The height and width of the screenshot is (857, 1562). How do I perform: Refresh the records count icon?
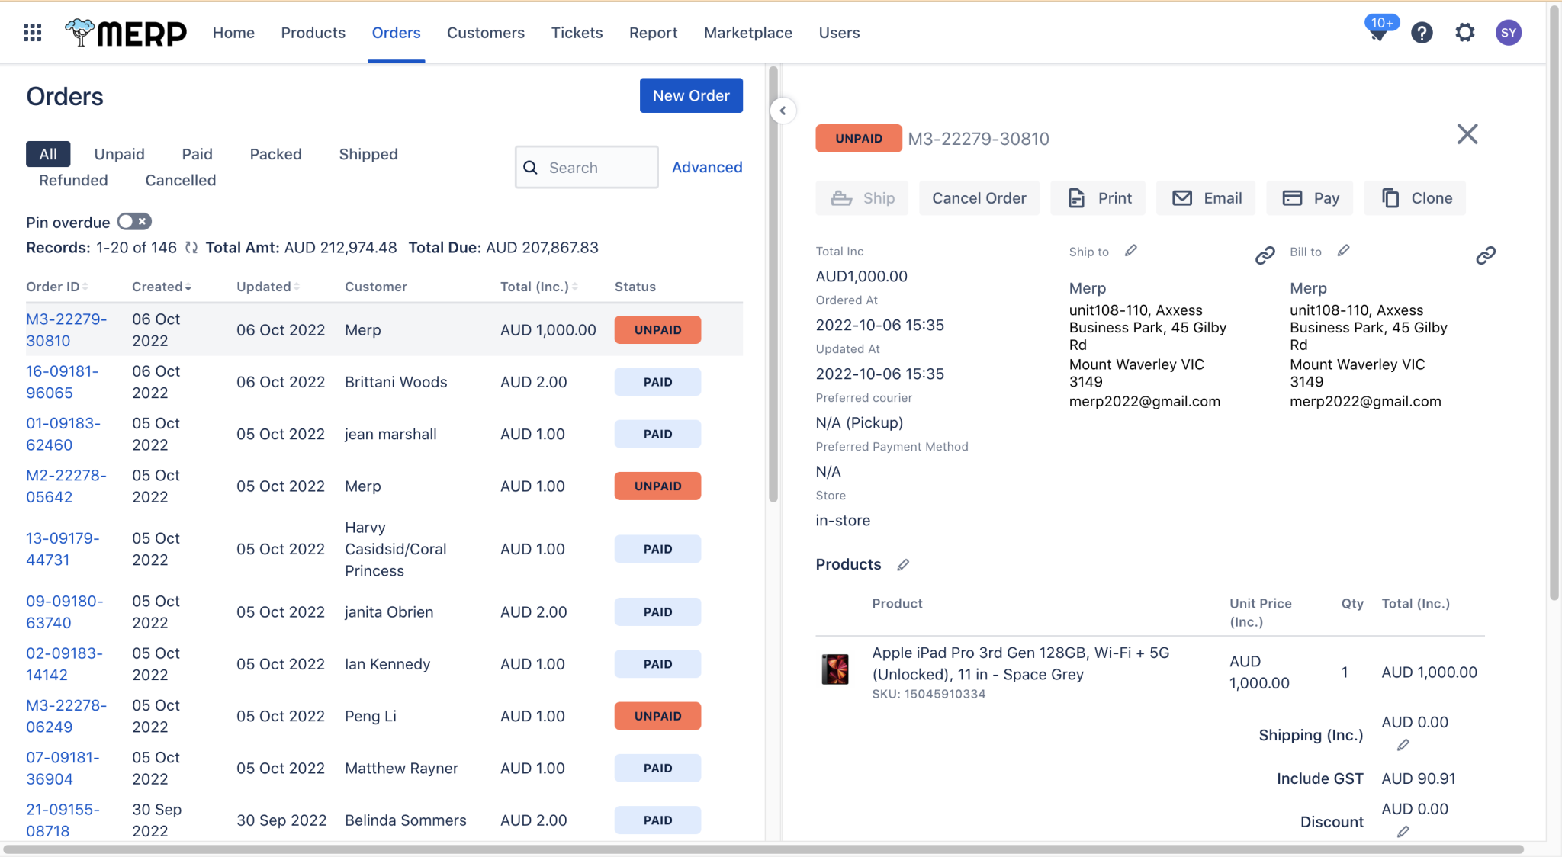click(191, 247)
